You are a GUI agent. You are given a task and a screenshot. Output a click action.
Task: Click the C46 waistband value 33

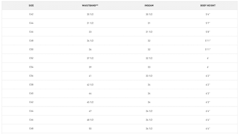click(90, 32)
